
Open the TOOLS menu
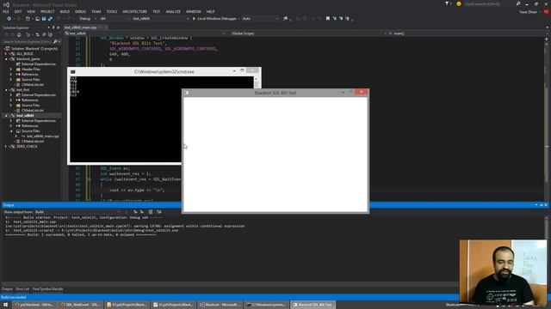coord(111,11)
